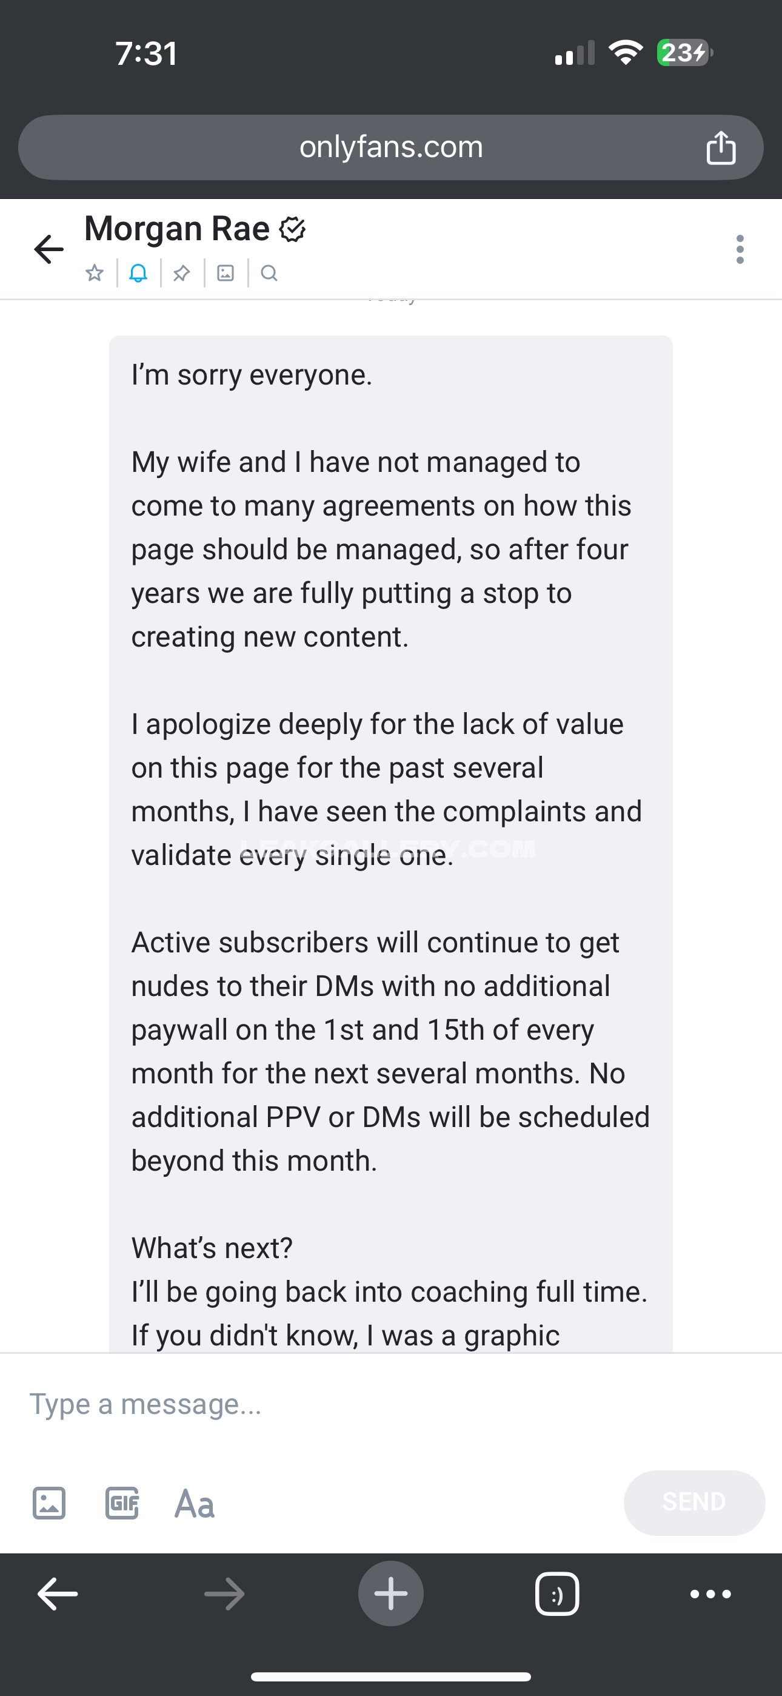Pin this conversation with pin icon

pyautogui.click(x=182, y=272)
